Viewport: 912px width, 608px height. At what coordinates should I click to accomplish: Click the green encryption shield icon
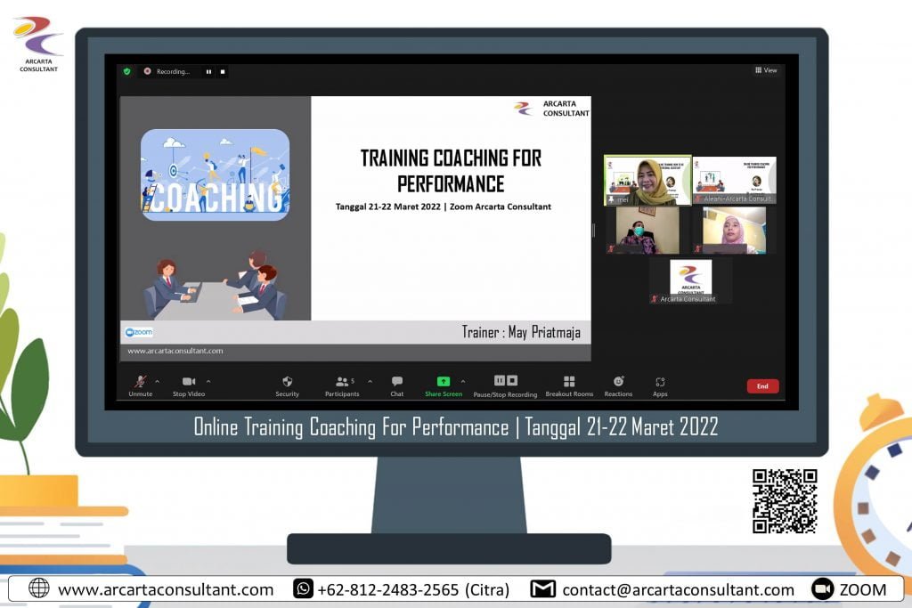click(x=126, y=71)
